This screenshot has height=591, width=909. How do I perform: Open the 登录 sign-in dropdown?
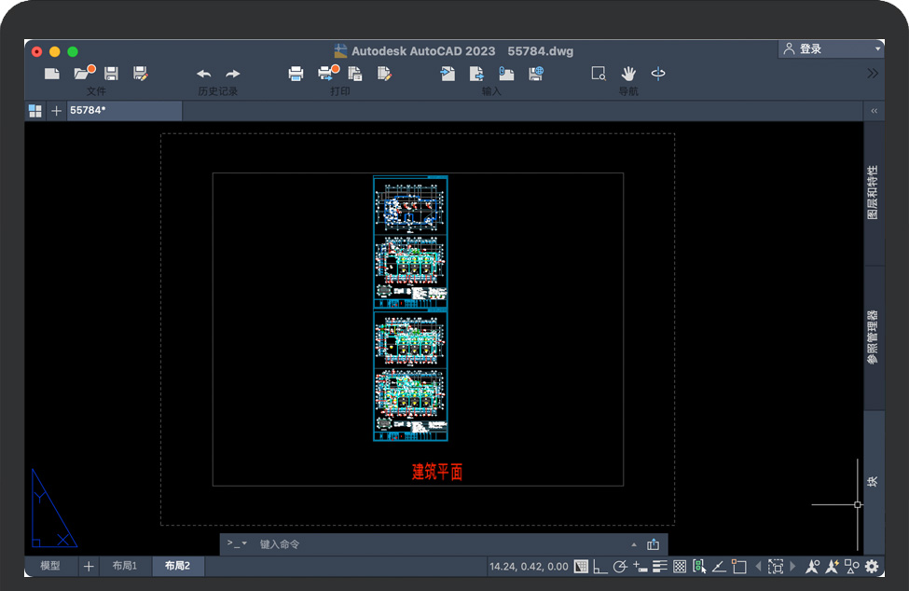click(831, 48)
